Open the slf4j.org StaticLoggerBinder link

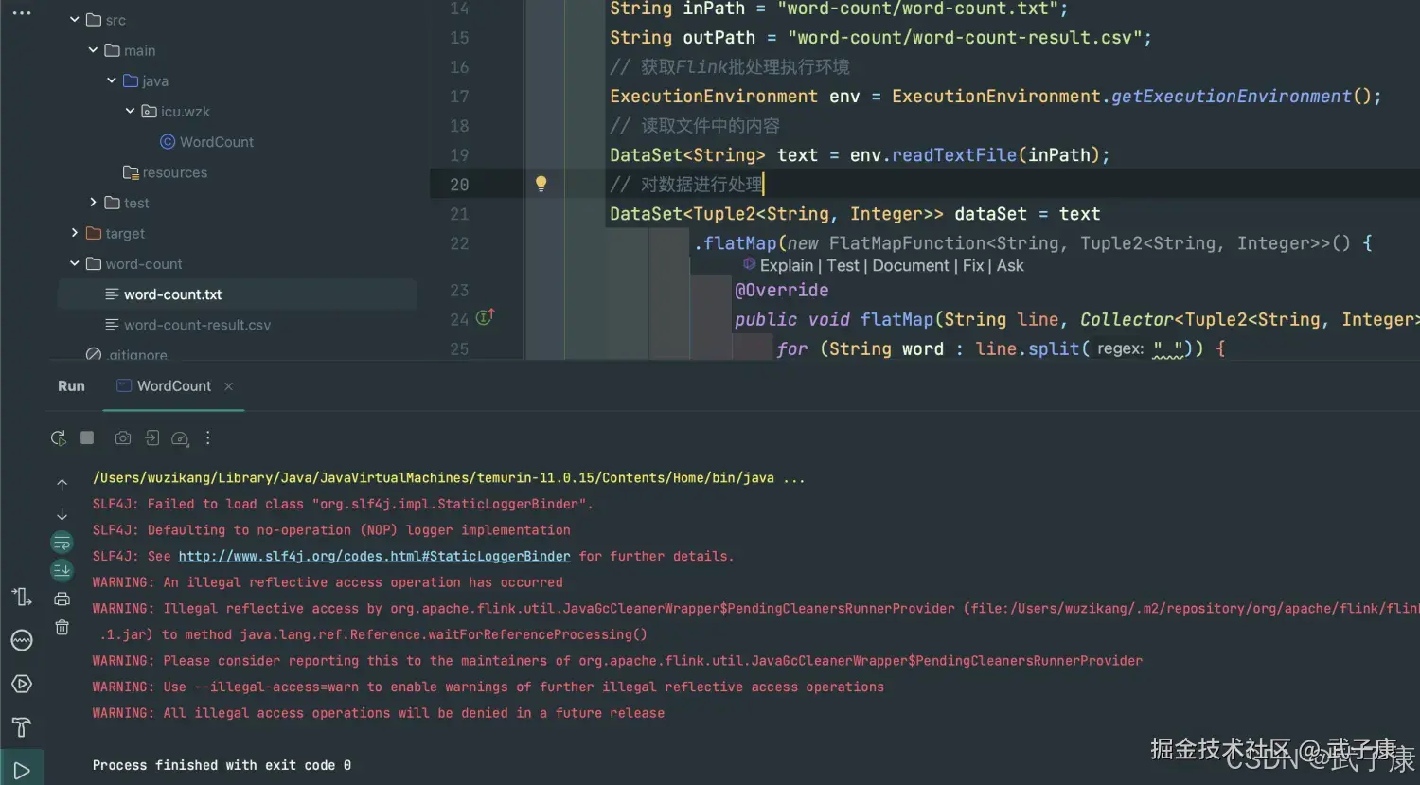(x=374, y=556)
